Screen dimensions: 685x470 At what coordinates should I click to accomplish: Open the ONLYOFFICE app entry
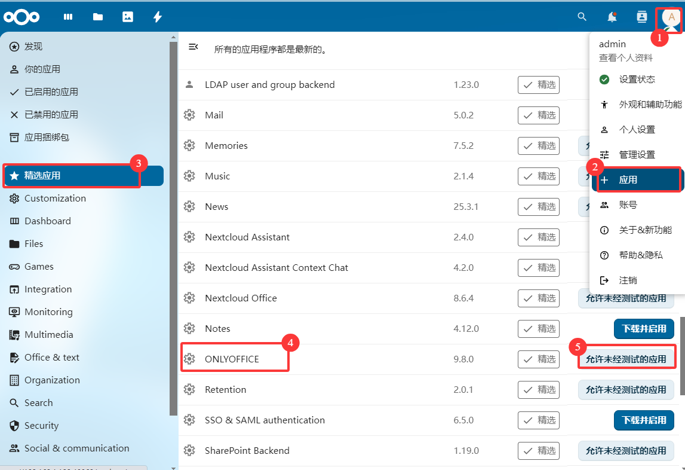click(232, 359)
